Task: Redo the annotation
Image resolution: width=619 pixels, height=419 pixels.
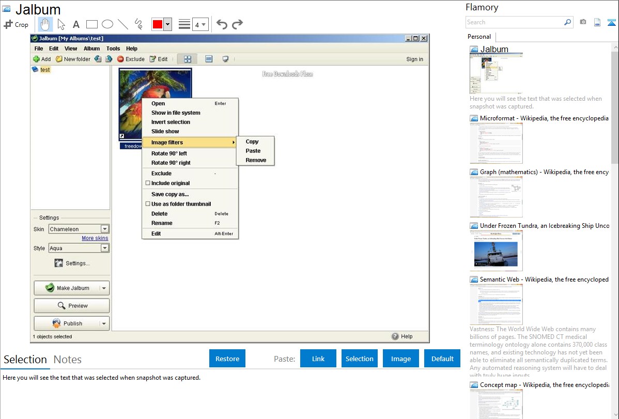Action: click(x=237, y=24)
